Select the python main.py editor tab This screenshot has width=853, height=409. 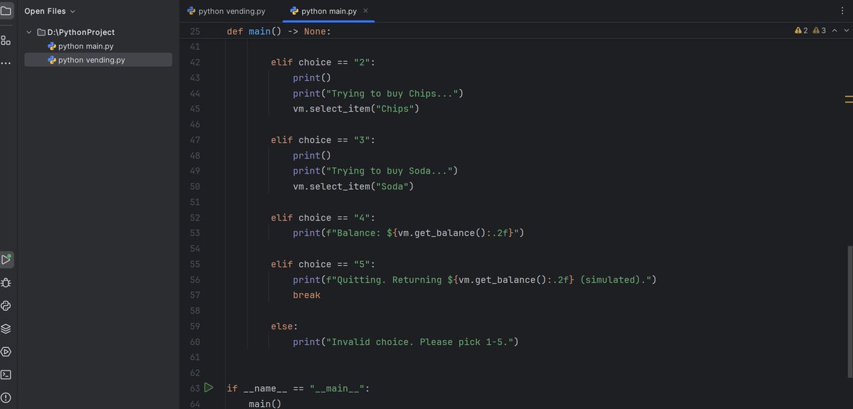(x=329, y=11)
